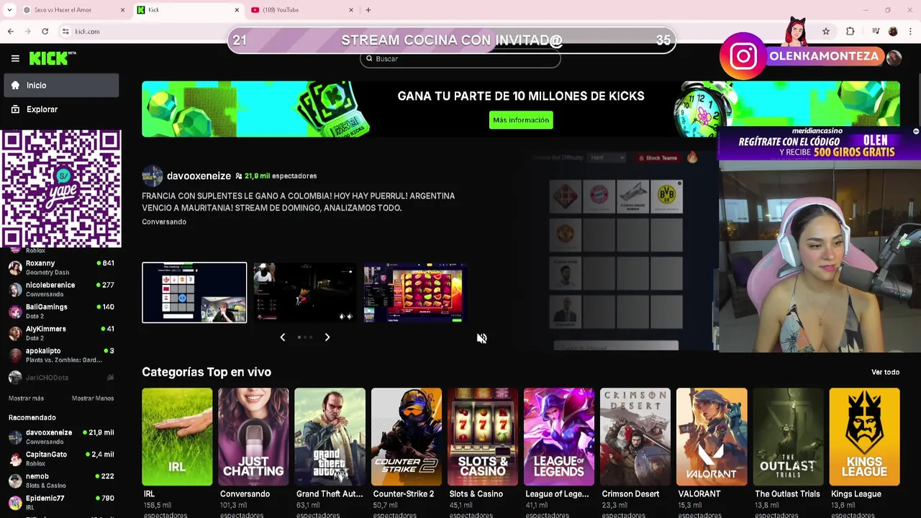Open nemob recommended channel

click(61, 481)
